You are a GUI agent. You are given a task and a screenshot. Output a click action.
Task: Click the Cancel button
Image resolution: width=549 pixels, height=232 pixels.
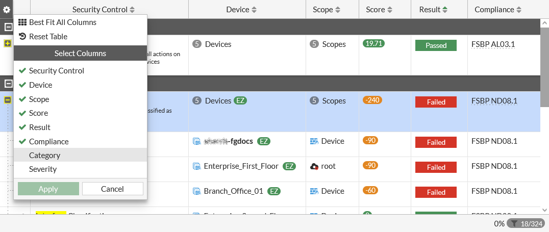click(x=112, y=189)
